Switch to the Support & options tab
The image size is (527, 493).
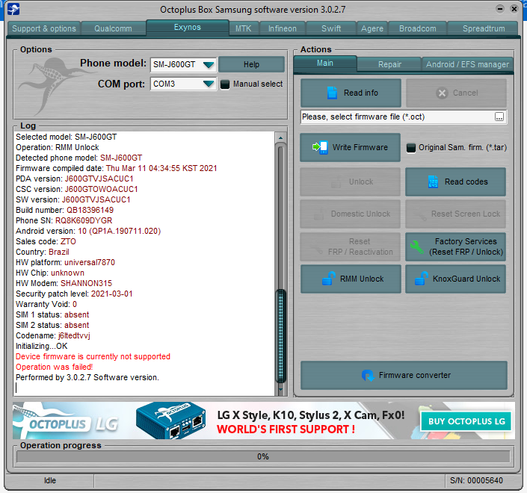(x=44, y=28)
